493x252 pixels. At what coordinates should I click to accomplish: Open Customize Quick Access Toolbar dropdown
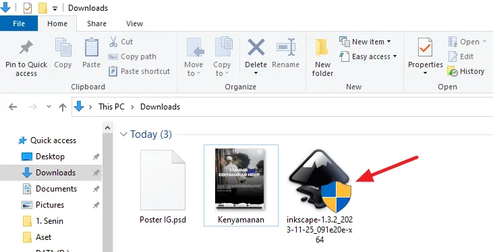55,9
